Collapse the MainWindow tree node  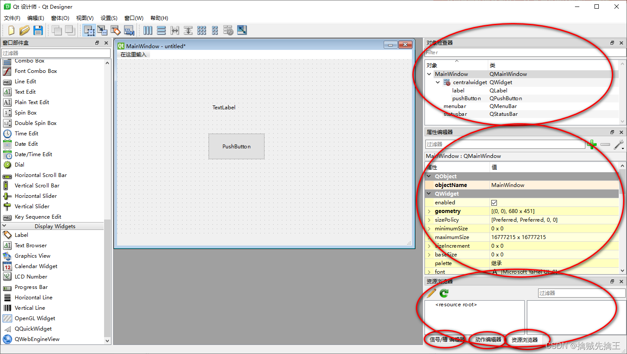(x=429, y=74)
